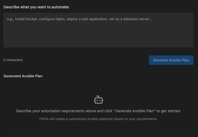The height and width of the screenshot is (137, 198).
Task: Focus the automation description text area
Action: (x=98, y=30)
